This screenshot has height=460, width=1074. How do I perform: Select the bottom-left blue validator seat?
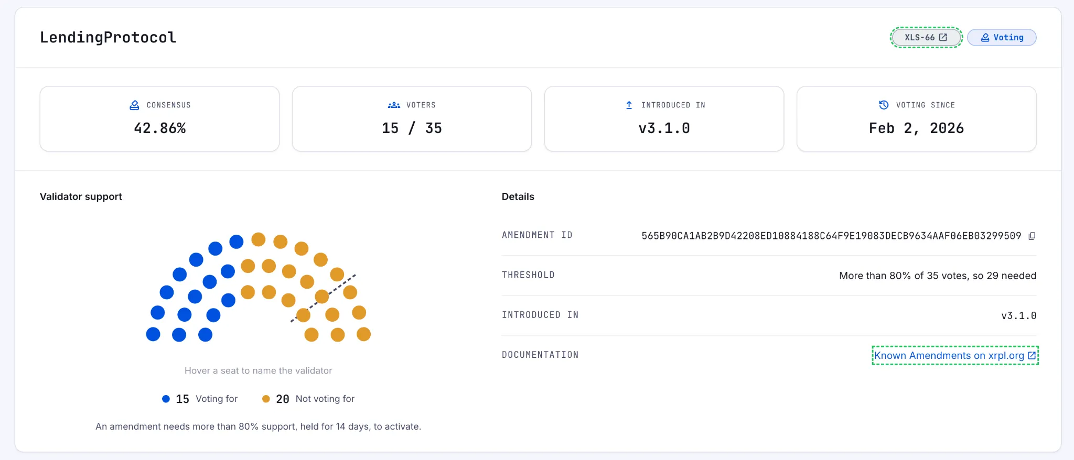click(153, 334)
